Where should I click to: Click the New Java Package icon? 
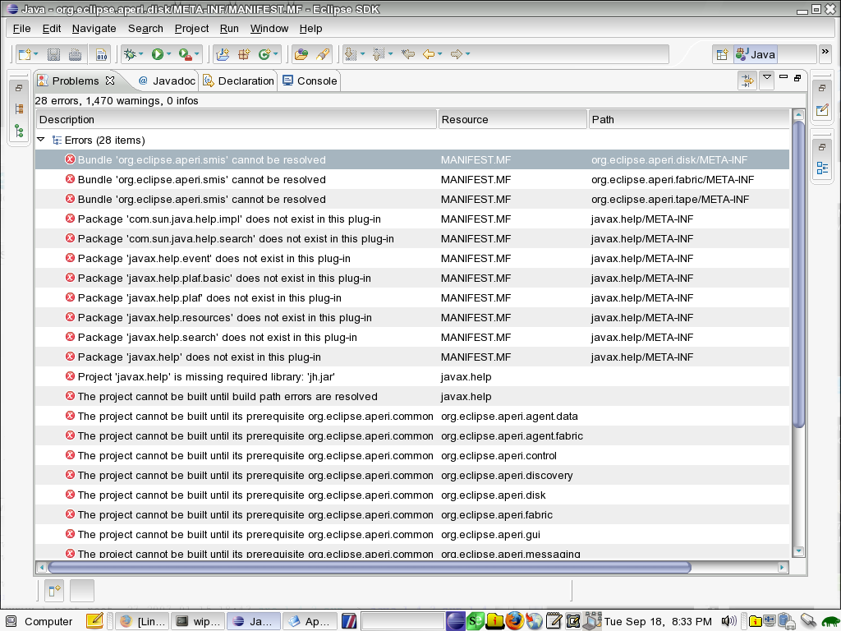click(x=244, y=54)
